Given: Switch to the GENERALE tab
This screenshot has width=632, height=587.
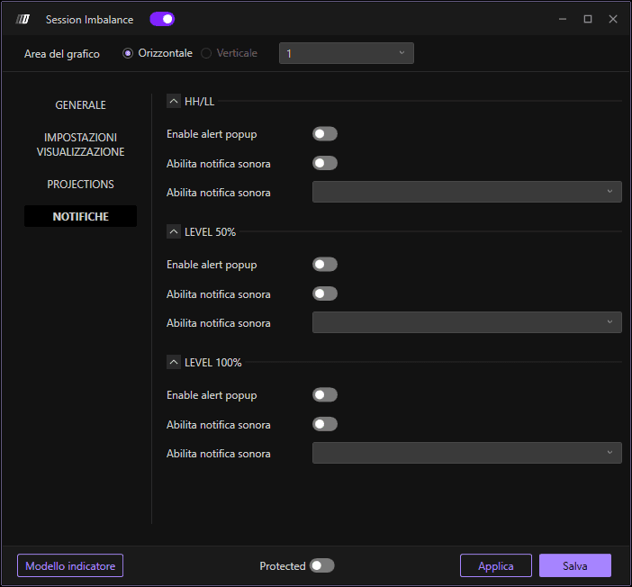Looking at the screenshot, I should tap(81, 105).
